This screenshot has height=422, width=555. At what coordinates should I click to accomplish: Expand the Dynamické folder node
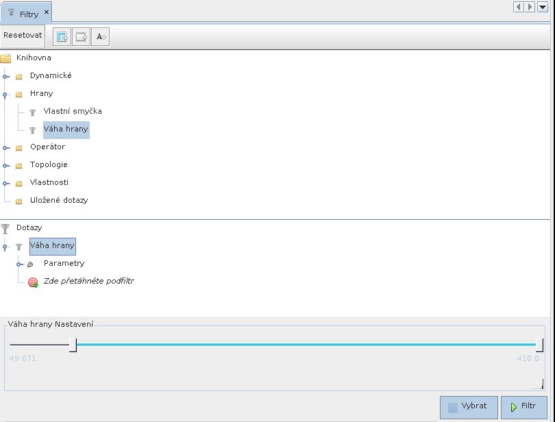coord(5,77)
